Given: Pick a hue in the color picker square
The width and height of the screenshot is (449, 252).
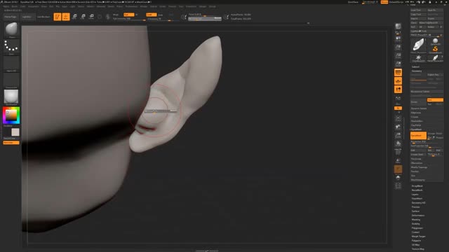Looking at the screenshot, I should click(x=11, y=115).
